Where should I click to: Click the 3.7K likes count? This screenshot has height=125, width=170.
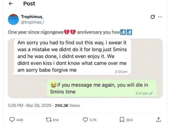coord(93,120)
